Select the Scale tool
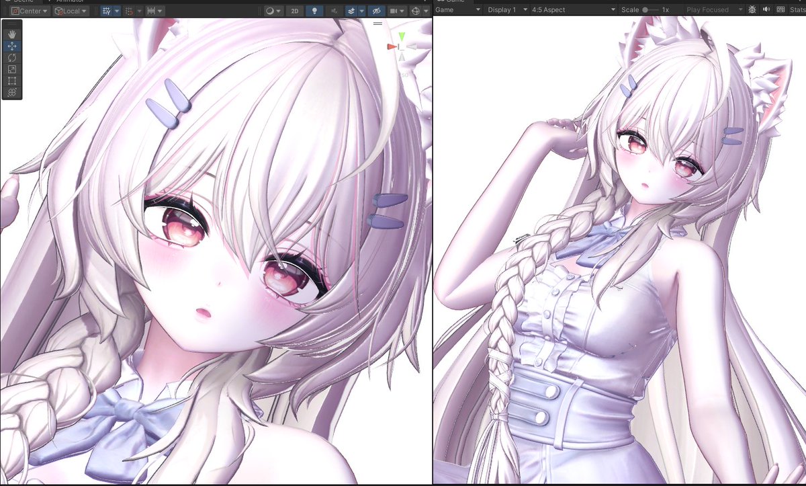Image resolution: width=806 pixels, height=486 pixels. click(12, 69)
